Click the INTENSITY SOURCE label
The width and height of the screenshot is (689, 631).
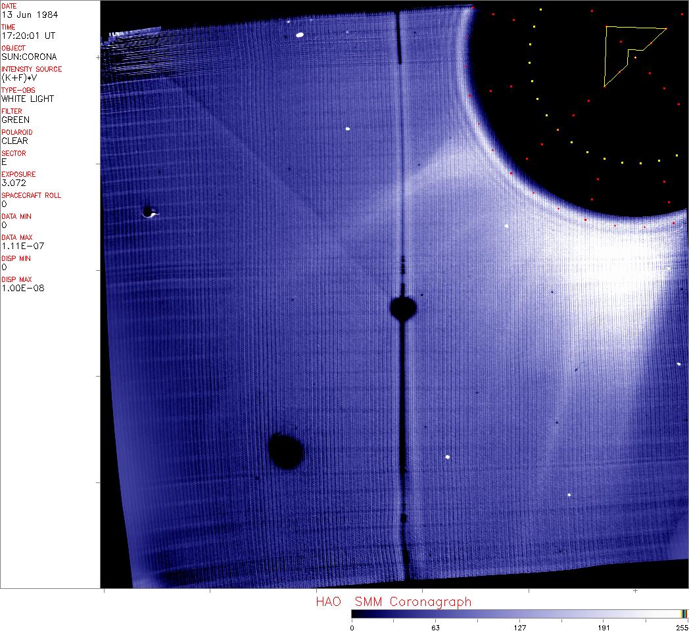[x=32, y=69]
